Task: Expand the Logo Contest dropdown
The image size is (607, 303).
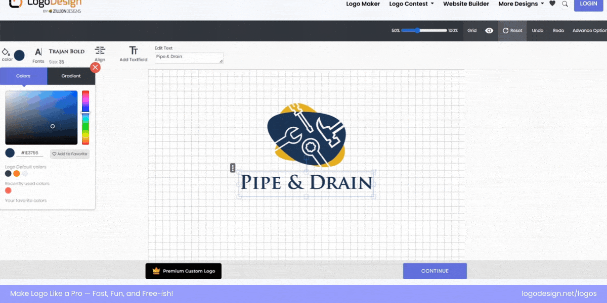Action: pos(412,4)
